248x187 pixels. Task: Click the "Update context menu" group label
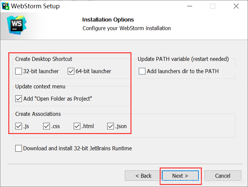pyautogui.click(x=40, y=87)
